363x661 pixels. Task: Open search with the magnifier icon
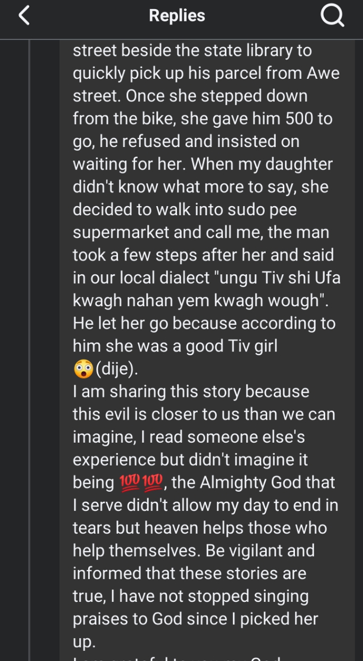(333, 17)
